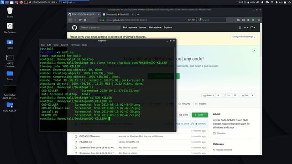Screen dimensions: 292x164
Task: Click the Firefox launcher in top panel
Action: point(21,2)
